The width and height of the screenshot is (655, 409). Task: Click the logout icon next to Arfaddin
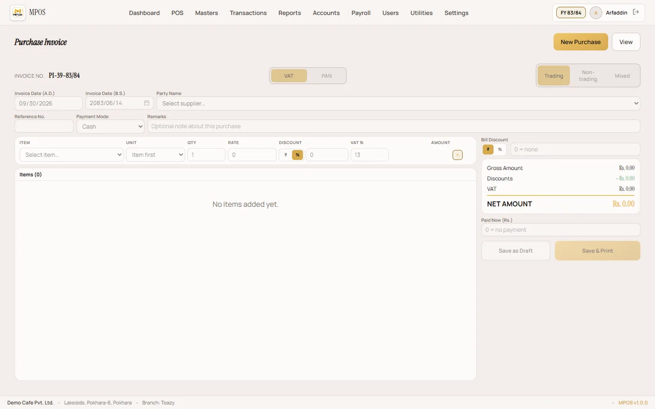tap(636, 12)
